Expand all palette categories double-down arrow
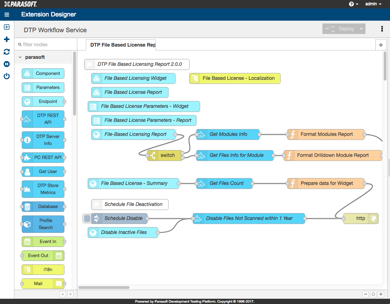The width and height of the screenshot is (390, 304). click(x=70, y=294)
